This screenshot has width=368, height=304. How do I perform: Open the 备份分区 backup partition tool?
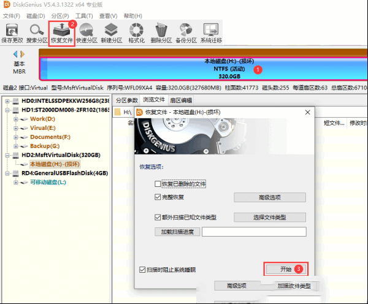click(x=186, y=33)
